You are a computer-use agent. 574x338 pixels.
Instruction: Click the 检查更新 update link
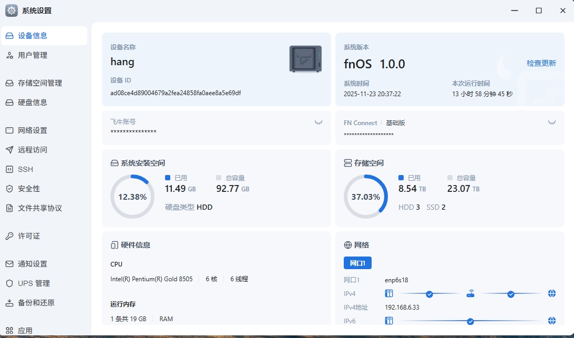click(x=541, y=63)
